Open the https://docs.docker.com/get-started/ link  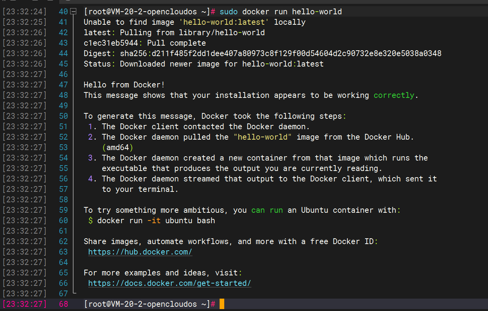pos(170,283)
